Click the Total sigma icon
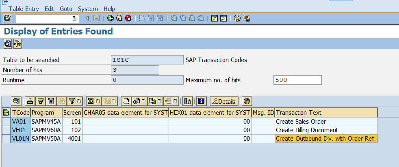This screenshot has width=399, height=167. [91, 101]
